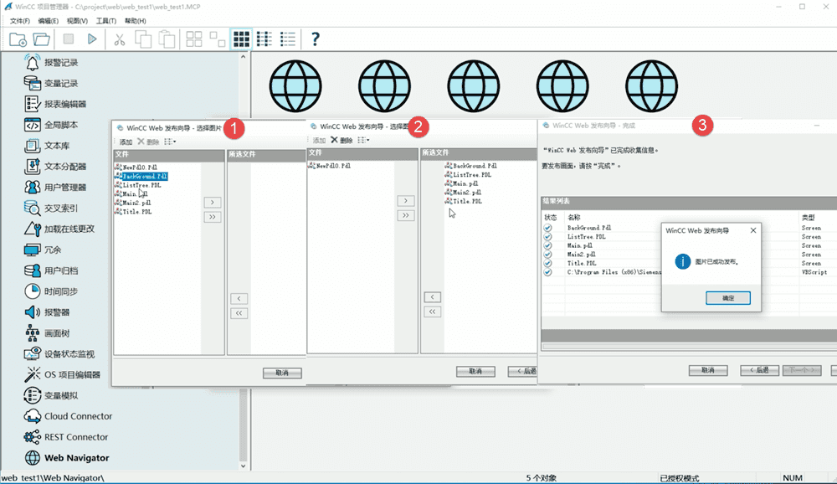Open the 工具(T) menu
This screenshot has width=837, height=484.
[x=106, y=20]
